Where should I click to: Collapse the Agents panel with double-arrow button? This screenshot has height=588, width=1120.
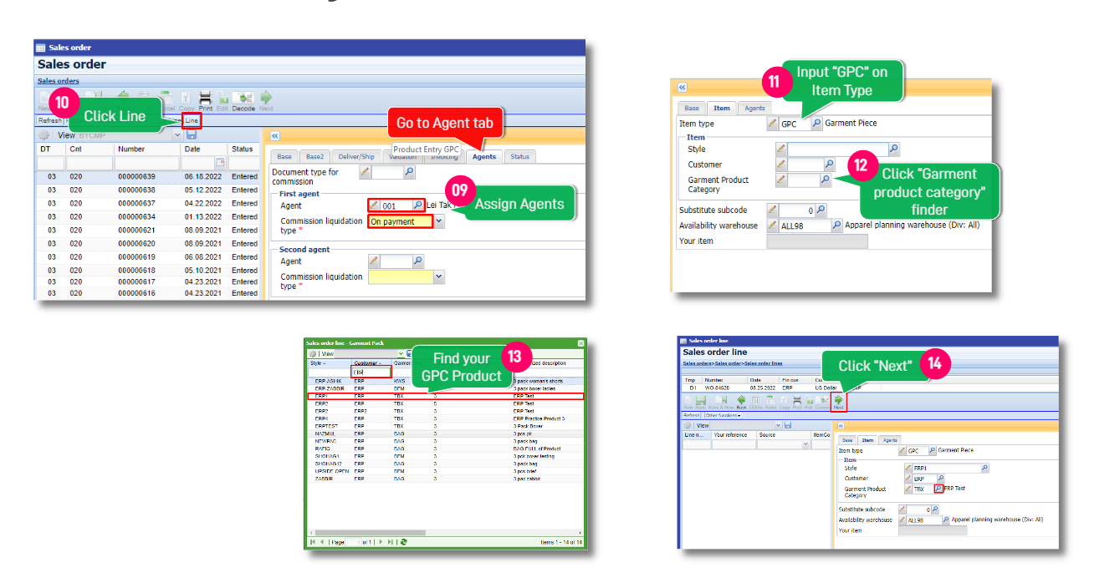click(x=275, y=135)
